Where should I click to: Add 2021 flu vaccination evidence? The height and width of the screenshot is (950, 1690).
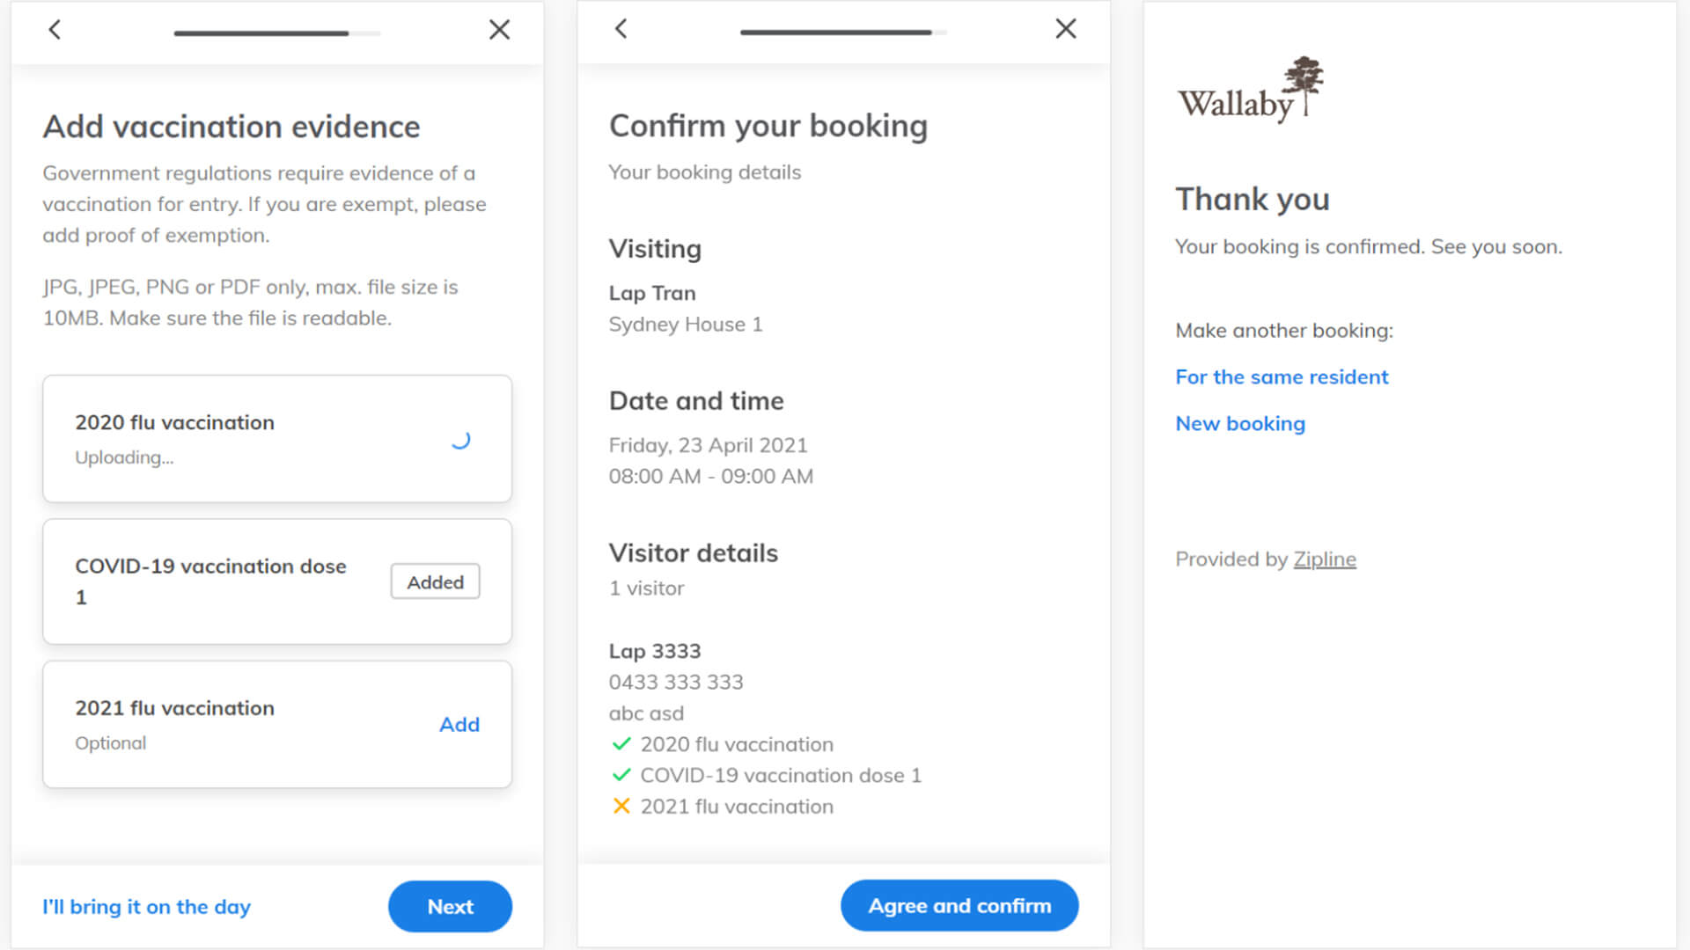click(x=459, y=724)
